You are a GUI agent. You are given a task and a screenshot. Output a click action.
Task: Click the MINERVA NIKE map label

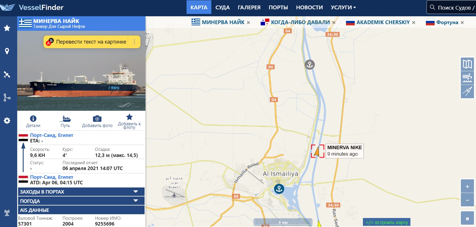345,151
